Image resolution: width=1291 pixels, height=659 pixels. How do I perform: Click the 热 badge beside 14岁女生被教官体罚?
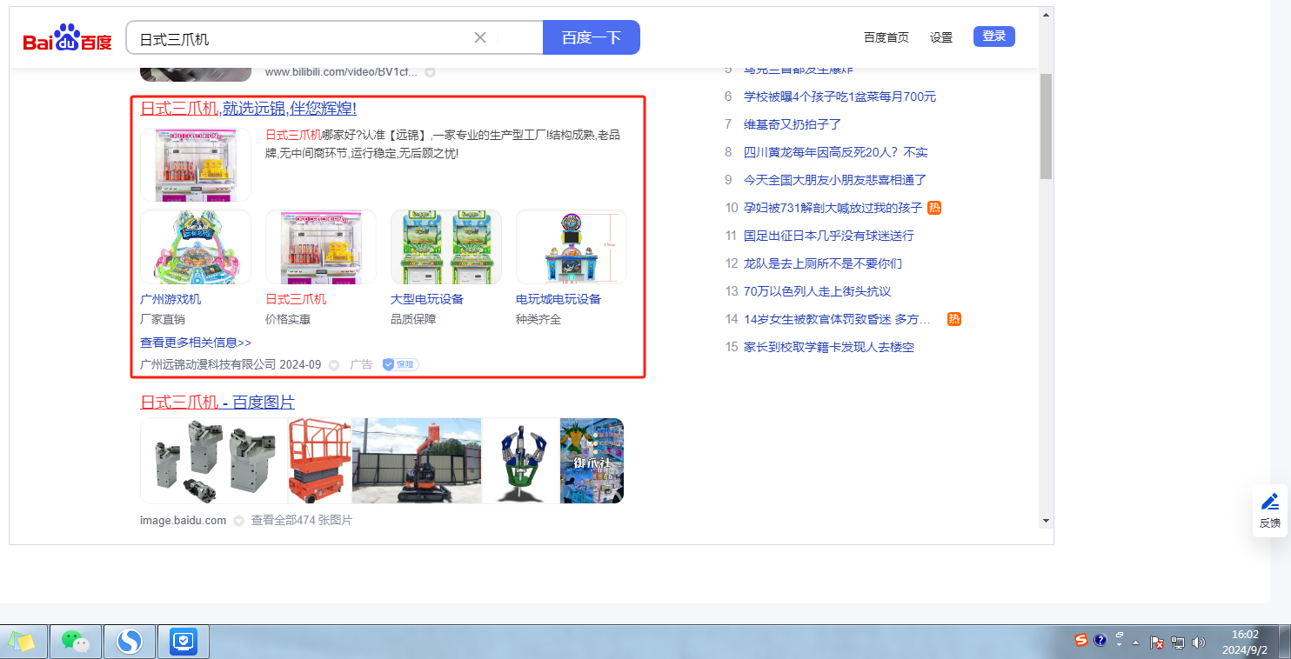click(x=954, y=319)
